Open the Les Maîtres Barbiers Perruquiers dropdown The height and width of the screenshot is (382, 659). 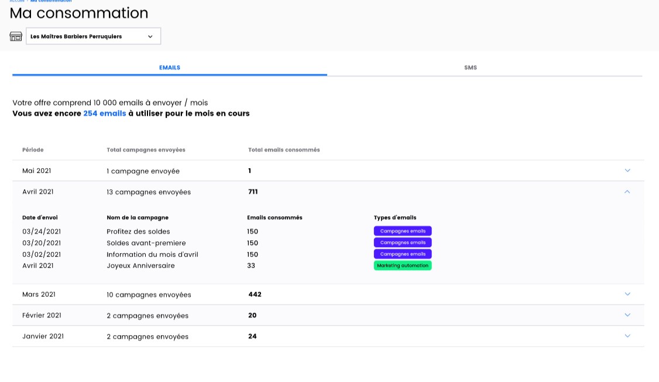point(93,36)
